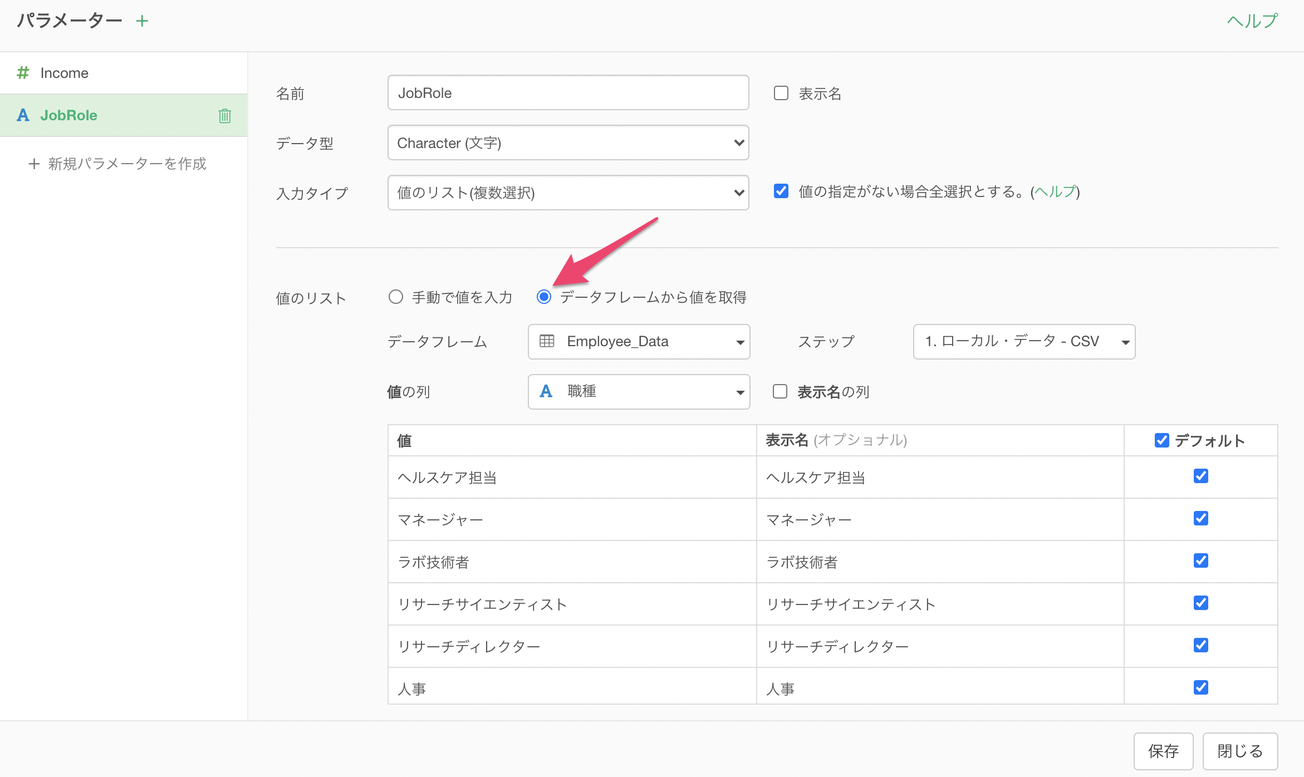Open the データ型 Character dropdown
This screenshot has height=777, width=1304.
tap(568, 143)
